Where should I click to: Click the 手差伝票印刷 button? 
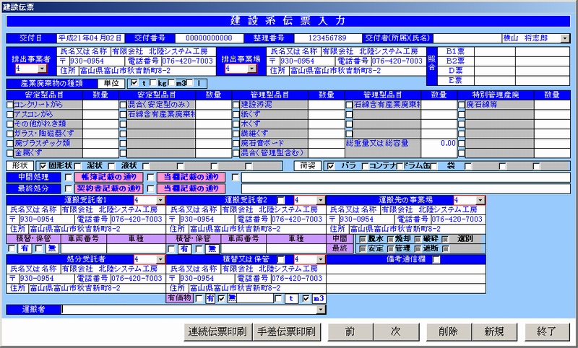[x=285, y=331]
